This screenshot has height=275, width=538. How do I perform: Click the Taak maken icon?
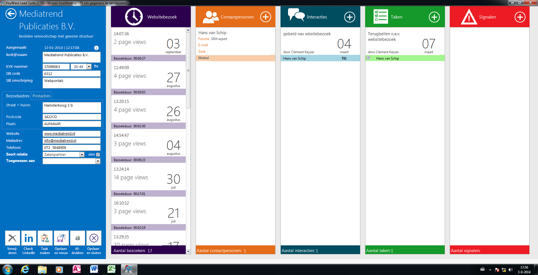point(45,238)
